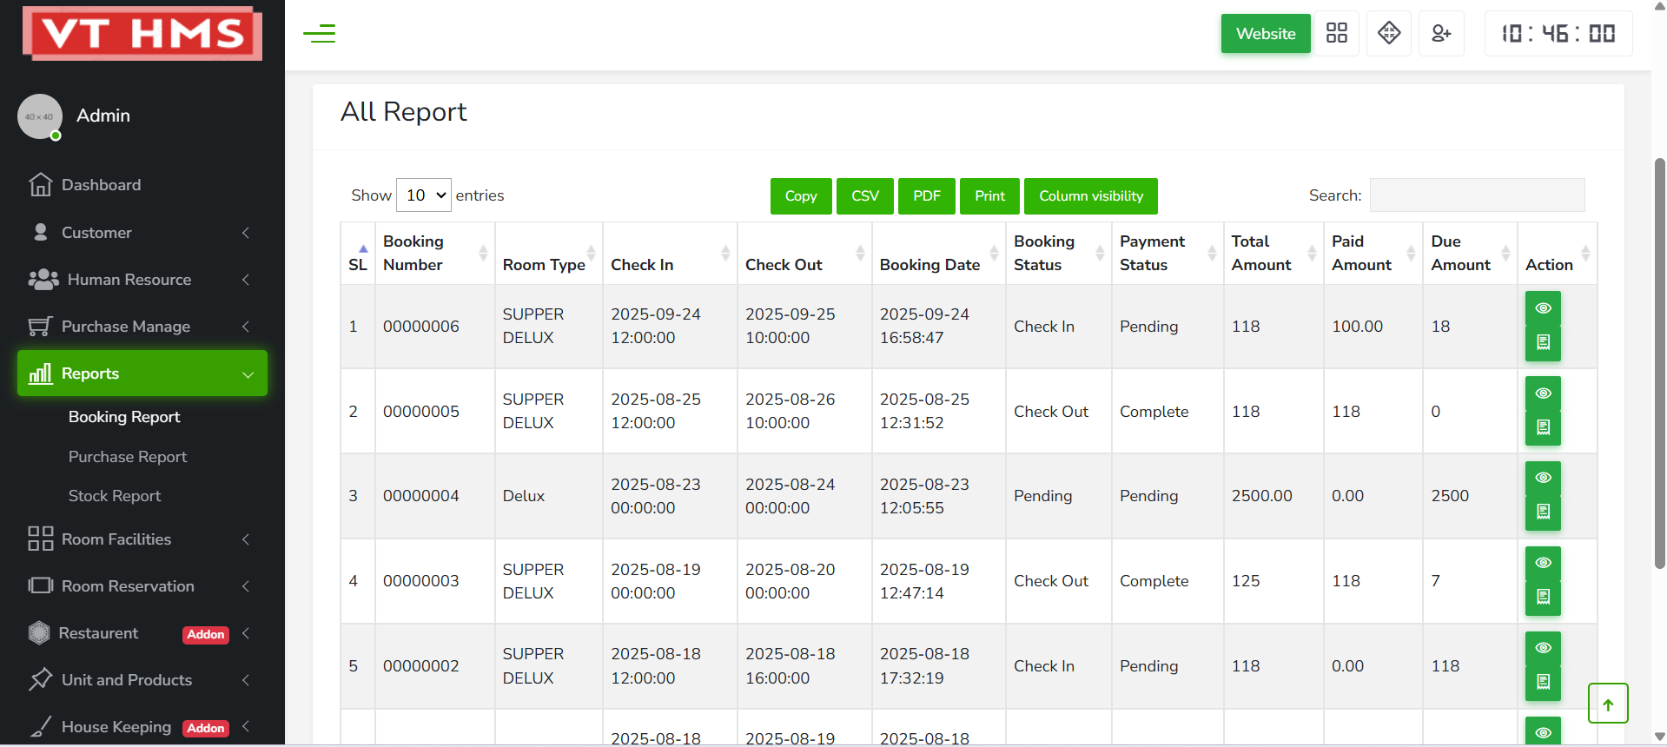Export the table using PDF button

tap(926, 196)
